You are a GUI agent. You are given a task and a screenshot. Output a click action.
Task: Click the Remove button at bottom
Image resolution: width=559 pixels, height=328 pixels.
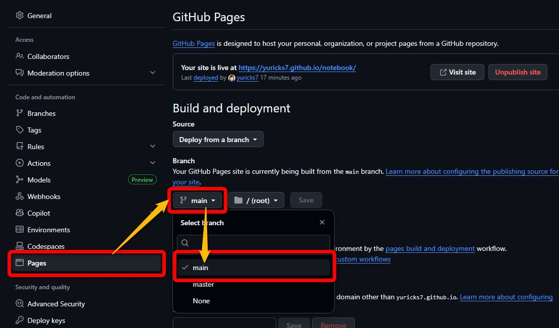pyautogui.click(x=333, y=324)
